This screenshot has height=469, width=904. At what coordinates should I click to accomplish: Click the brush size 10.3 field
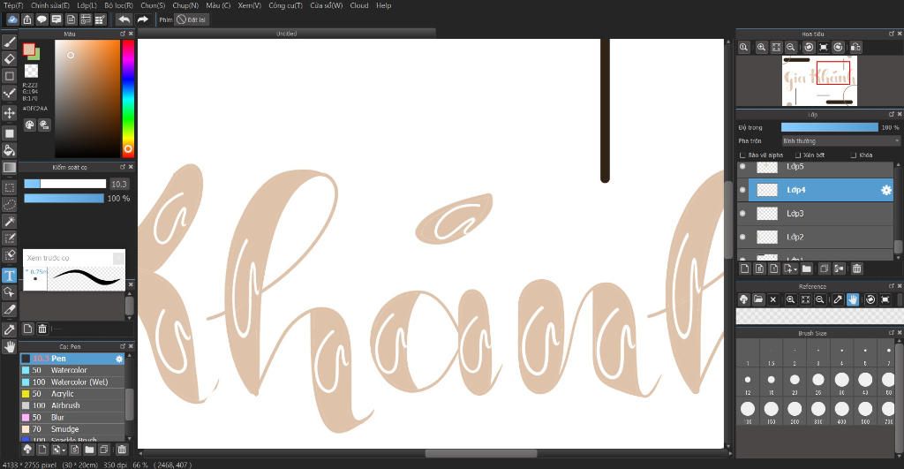pos(119,184)
